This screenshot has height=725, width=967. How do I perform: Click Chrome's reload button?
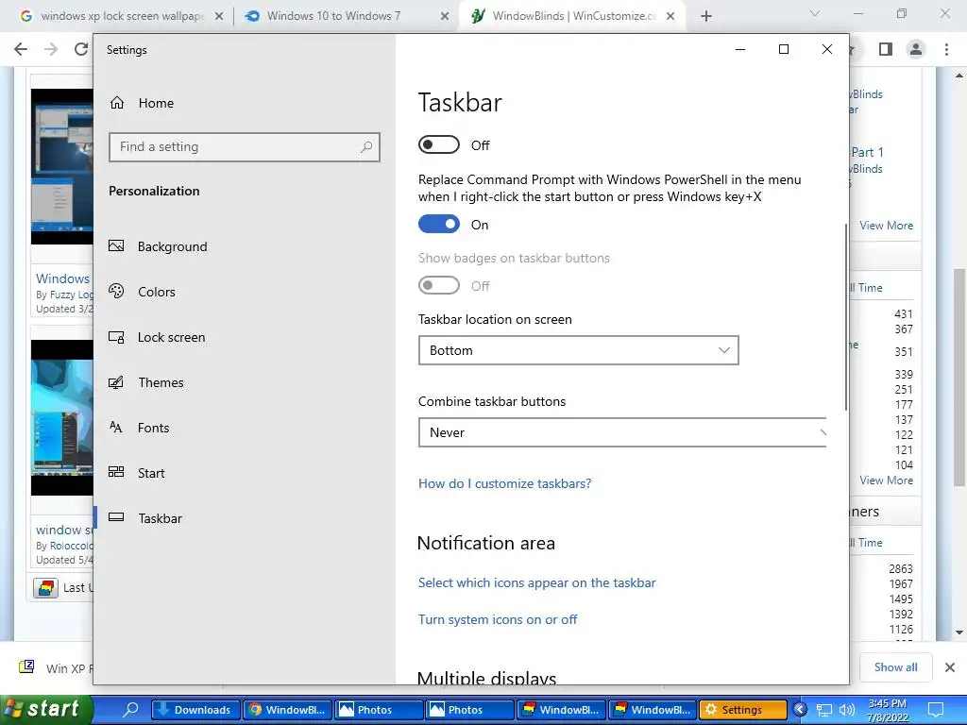click(x=81, y=49)
